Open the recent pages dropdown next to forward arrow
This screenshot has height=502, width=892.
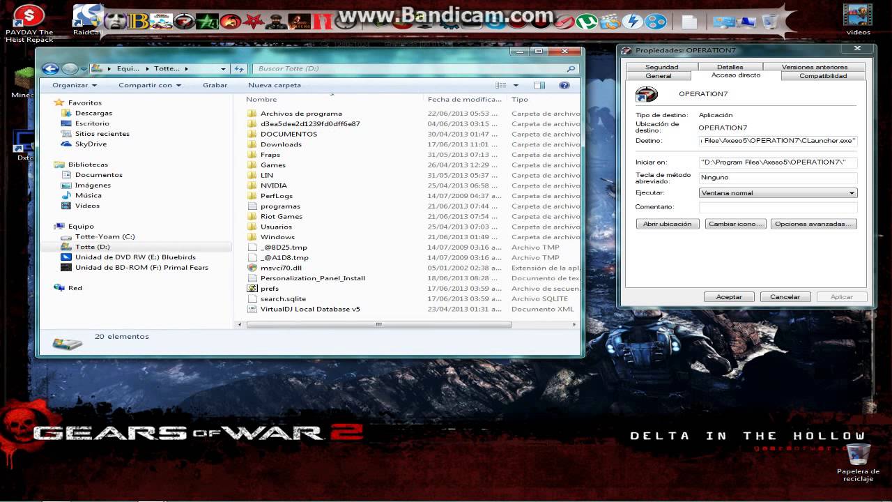pyautogui.click(x=83, y=69)
